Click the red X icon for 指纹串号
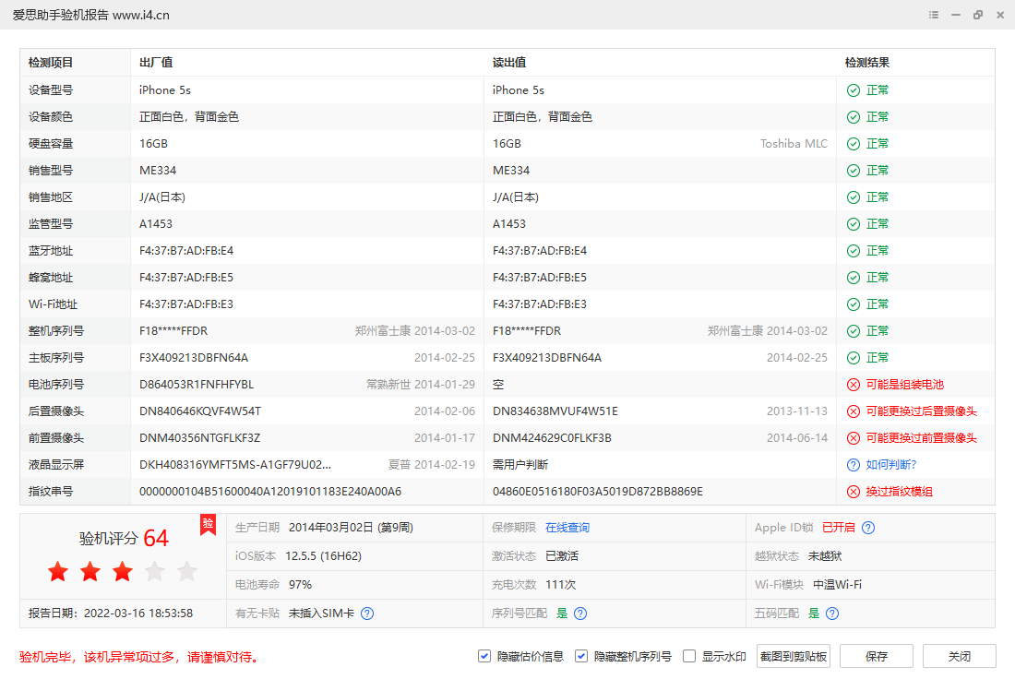Screen dimensions: 1015x691 tap(854, 492)
